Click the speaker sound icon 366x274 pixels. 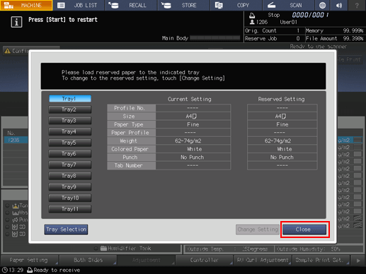339,5
